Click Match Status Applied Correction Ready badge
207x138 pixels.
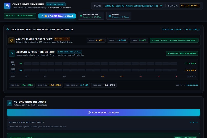pos(174,40)
